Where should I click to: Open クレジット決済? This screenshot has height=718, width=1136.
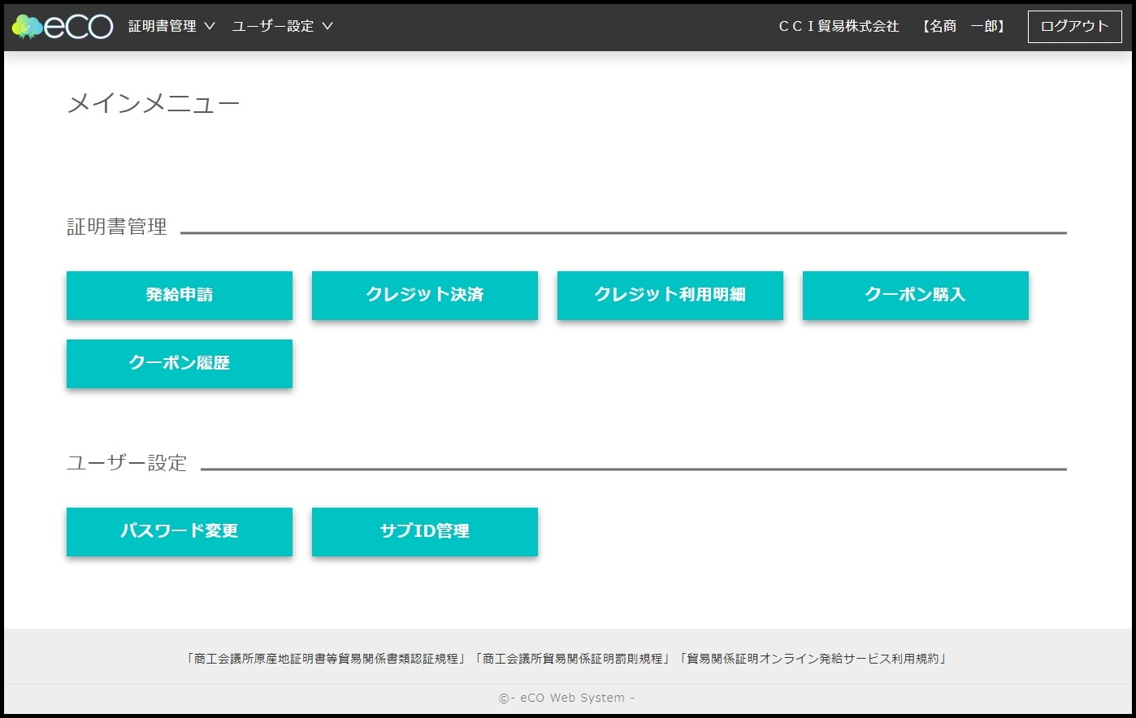[425, 295]
